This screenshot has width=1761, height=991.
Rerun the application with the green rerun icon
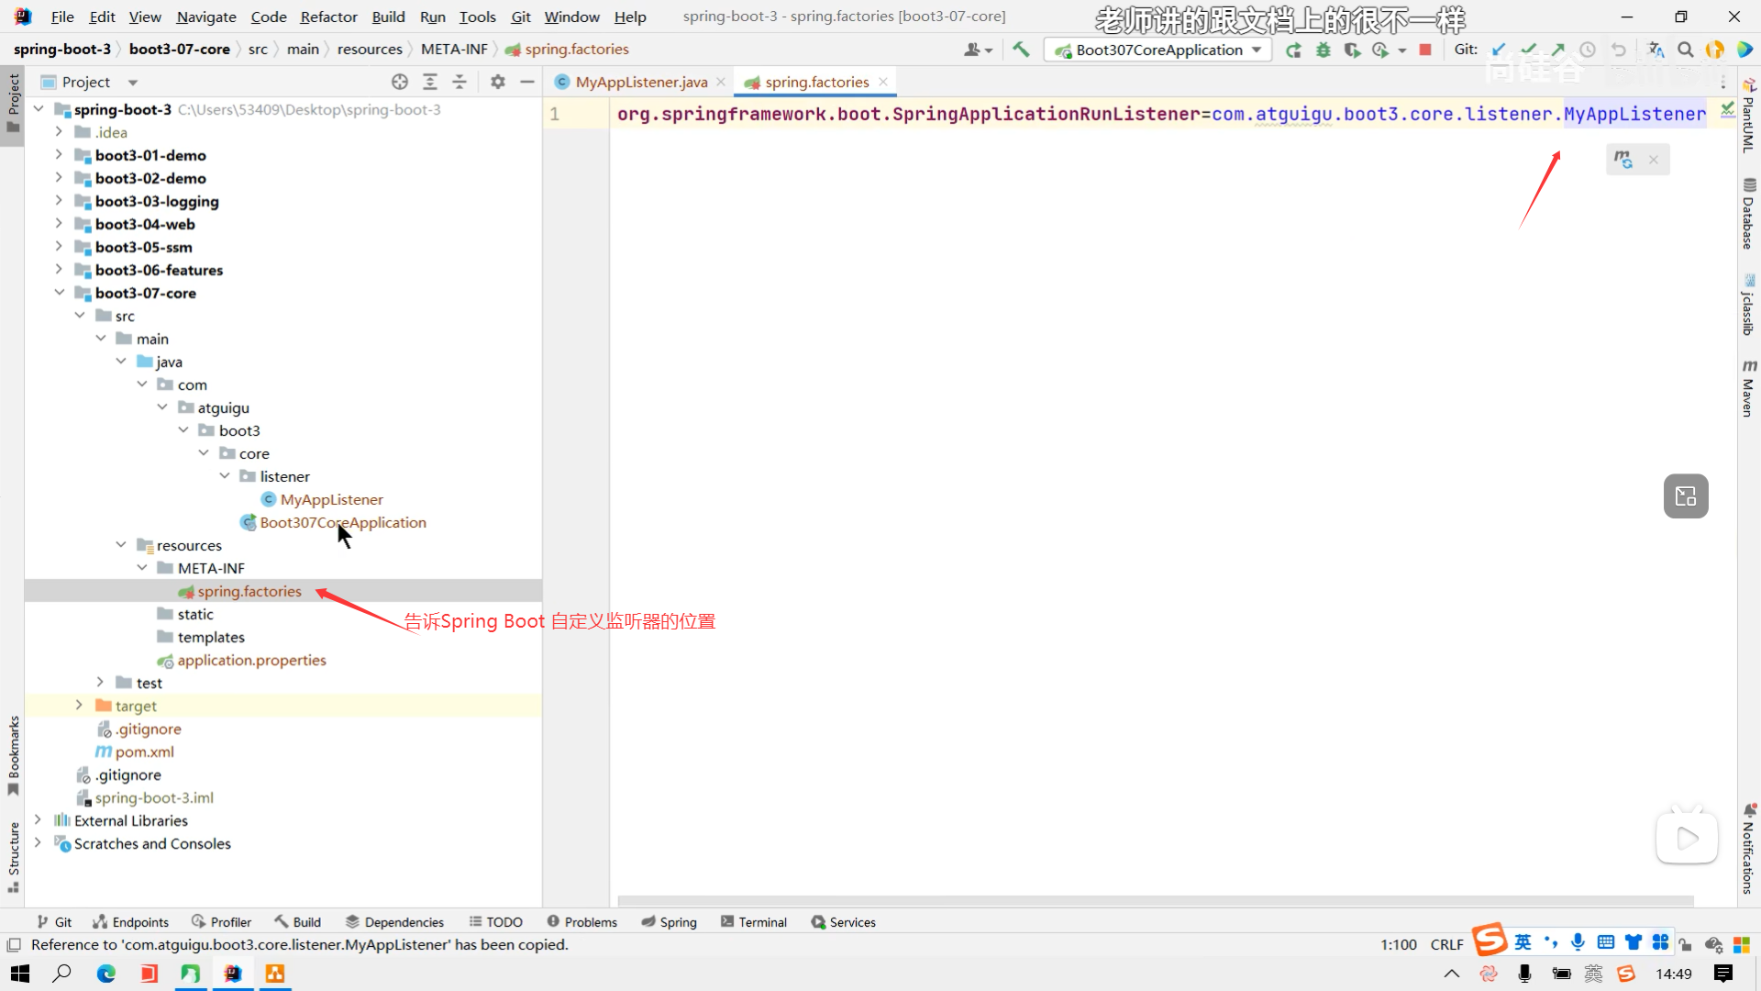click(x=1293, y=50)
